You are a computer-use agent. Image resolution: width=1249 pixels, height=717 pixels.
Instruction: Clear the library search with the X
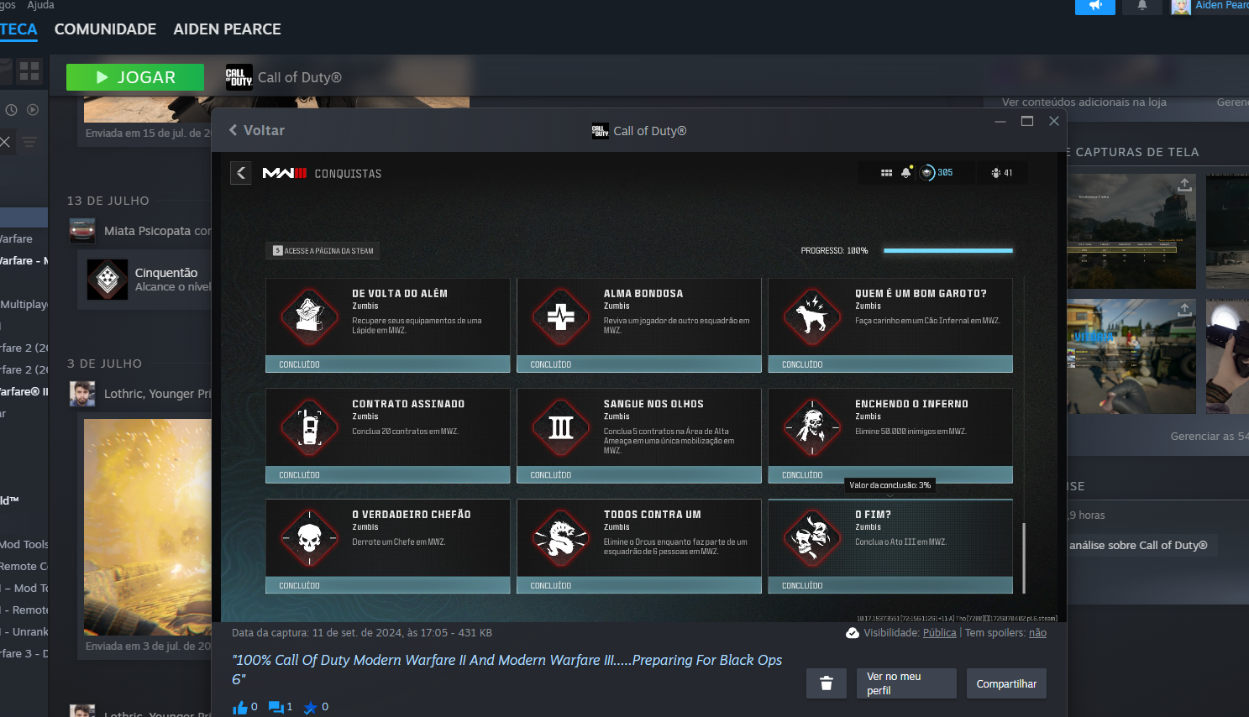tap(5, 142)
